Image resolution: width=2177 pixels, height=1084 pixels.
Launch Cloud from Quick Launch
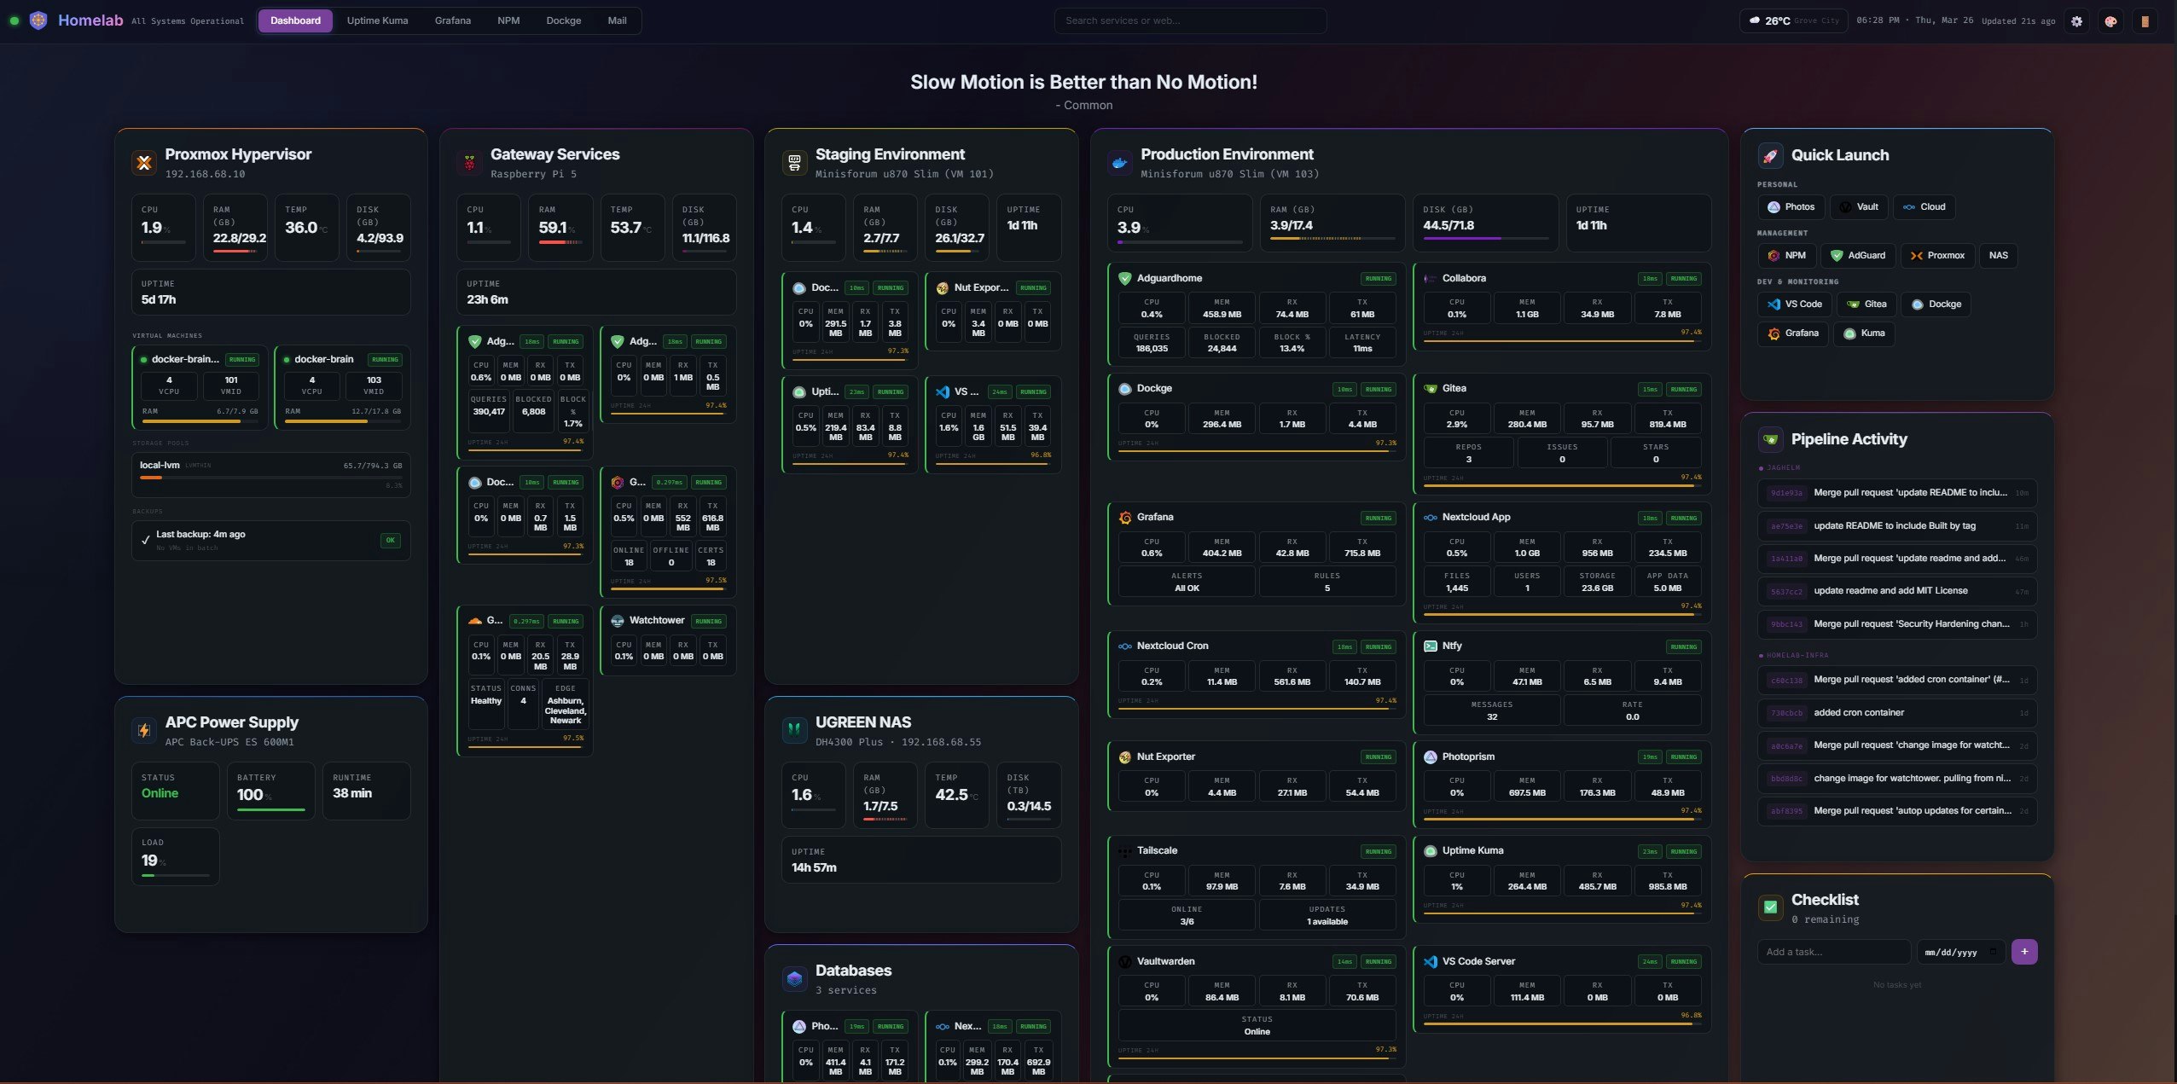(1924, 206)
